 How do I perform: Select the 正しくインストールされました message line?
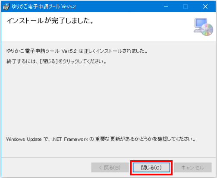pos(77,51)
